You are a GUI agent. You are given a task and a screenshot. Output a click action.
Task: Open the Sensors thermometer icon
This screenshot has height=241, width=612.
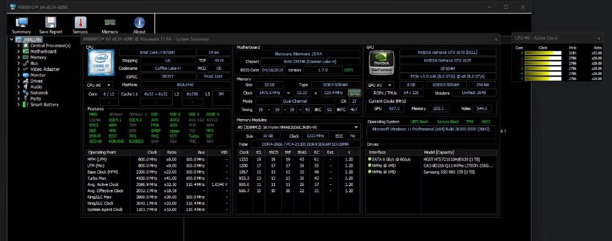pyautogui.click(x=80, y=23)
